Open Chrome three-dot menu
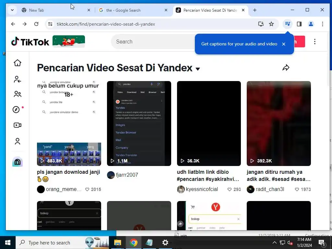The image size is (332, 249). [323, 24]
